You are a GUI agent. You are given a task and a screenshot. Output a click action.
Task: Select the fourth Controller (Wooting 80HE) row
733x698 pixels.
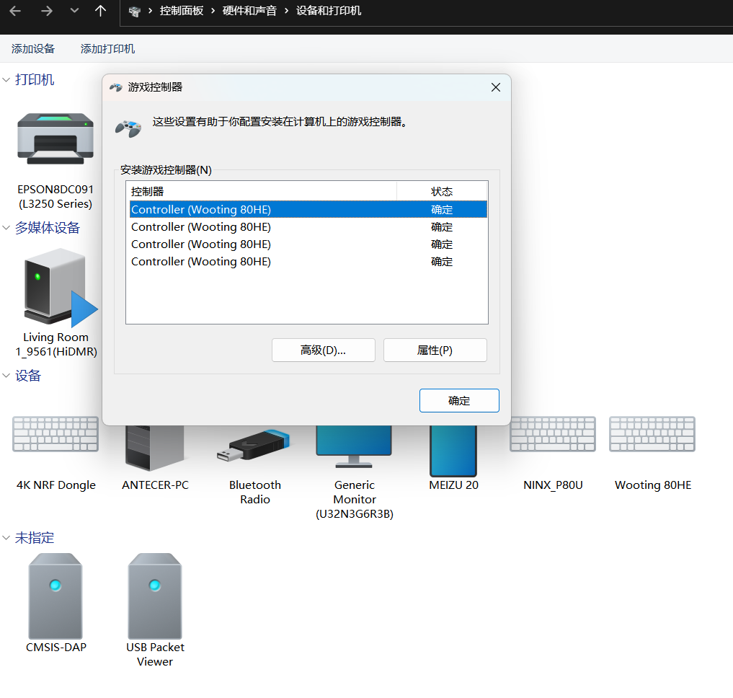point(308,262)
